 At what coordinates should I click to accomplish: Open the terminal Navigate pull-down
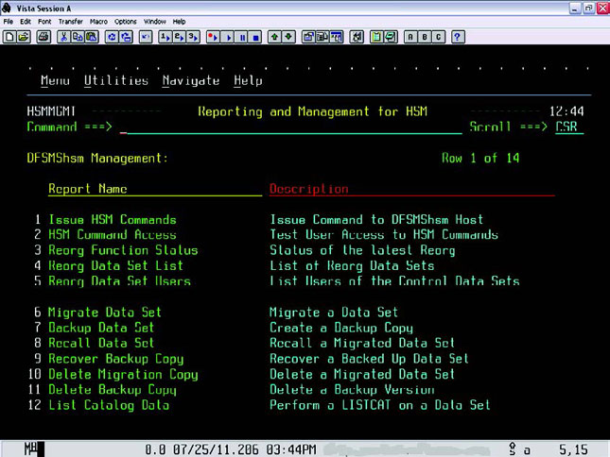(191, 81)
